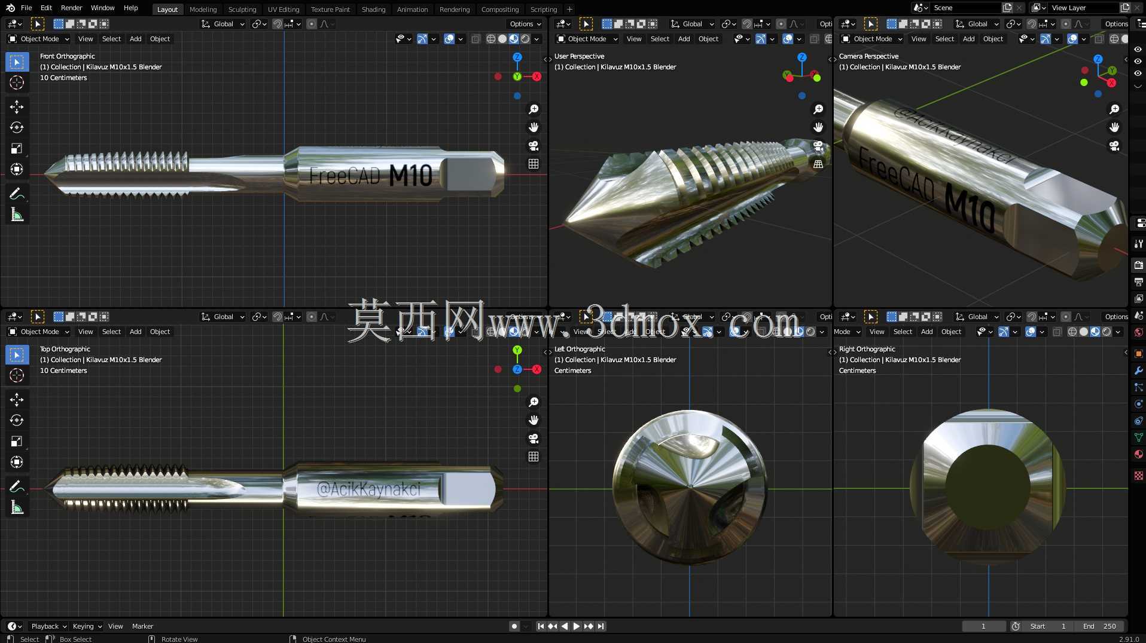Click zoom gizmo in User Perspective viewport
This screenshot has width=1146, height=643.
click(818, 109)
